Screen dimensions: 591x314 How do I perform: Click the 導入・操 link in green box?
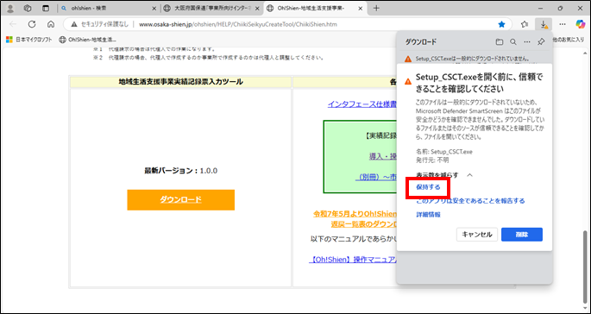(382, 156)
